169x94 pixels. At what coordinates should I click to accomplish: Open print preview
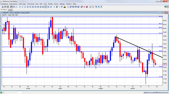(93, 7)
